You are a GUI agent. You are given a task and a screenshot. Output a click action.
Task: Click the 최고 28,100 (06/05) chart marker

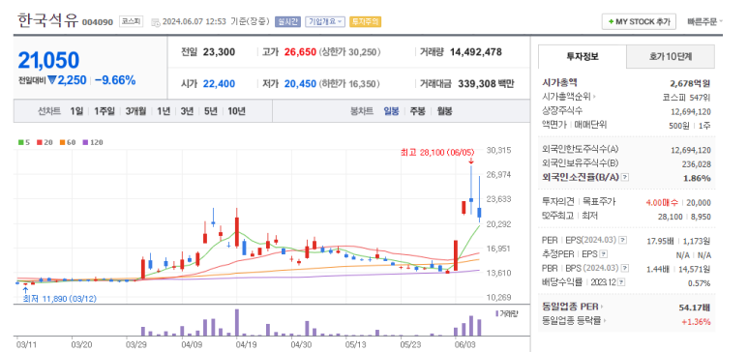pyautogui.click(x=438, y=152)
